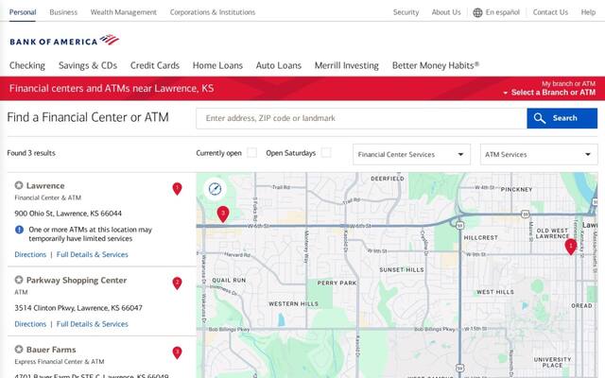Screen dimensions: 605x378
Task: Open the Wealth Management tab
Action: pos(124,12)
